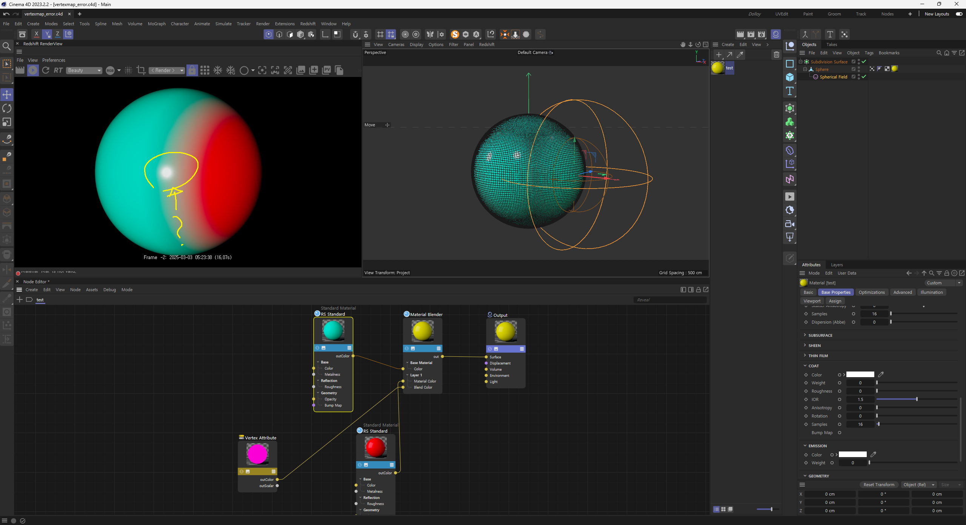Open Node Editor Debug menu

109,290
